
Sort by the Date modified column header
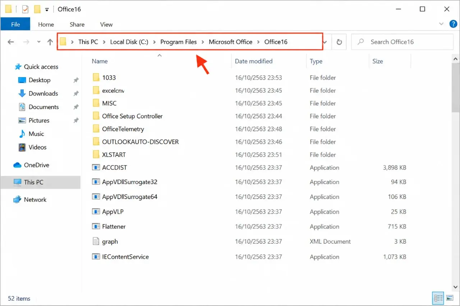pyautogui.click(x=254, y=61)
